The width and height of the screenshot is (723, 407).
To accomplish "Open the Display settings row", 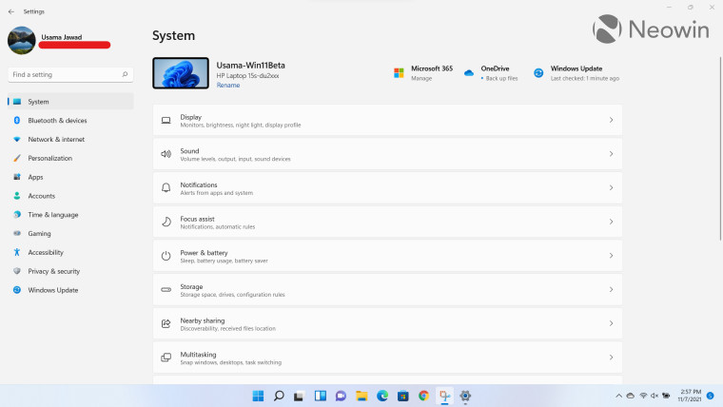I will [x=387, y=121].
